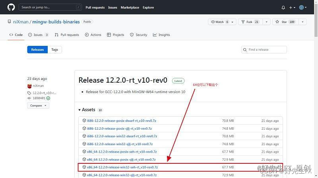Switch to the repository Issues tab
Image resolution: width=318 pixels, height=178 pixels.
coord(38,35)
